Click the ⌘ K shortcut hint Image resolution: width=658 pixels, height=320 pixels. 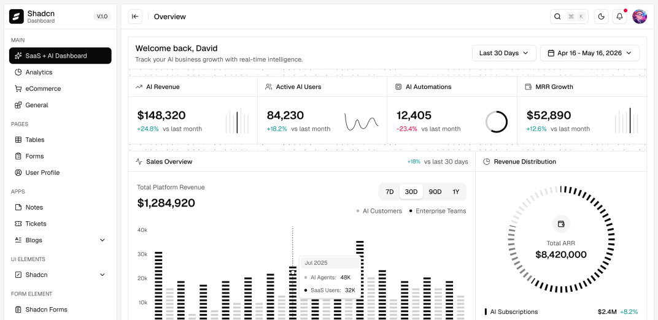576,17
